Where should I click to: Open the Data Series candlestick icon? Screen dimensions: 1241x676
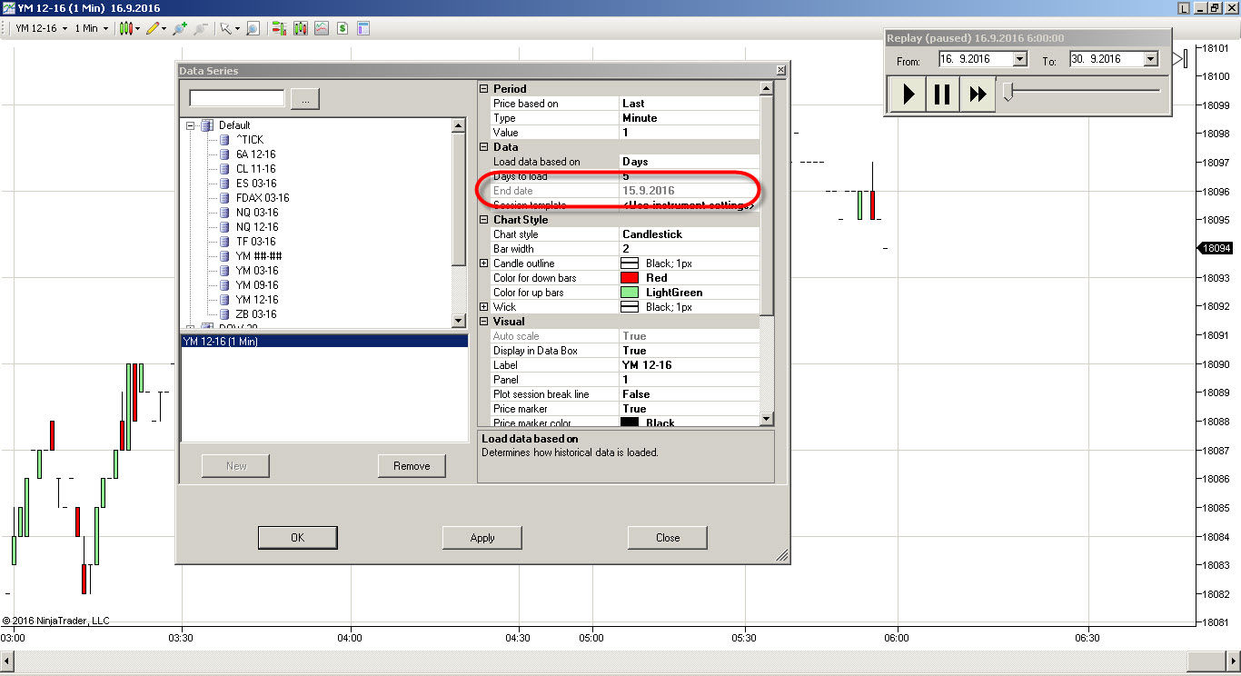301,28
